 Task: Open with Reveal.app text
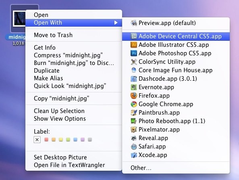click(153, 138)
